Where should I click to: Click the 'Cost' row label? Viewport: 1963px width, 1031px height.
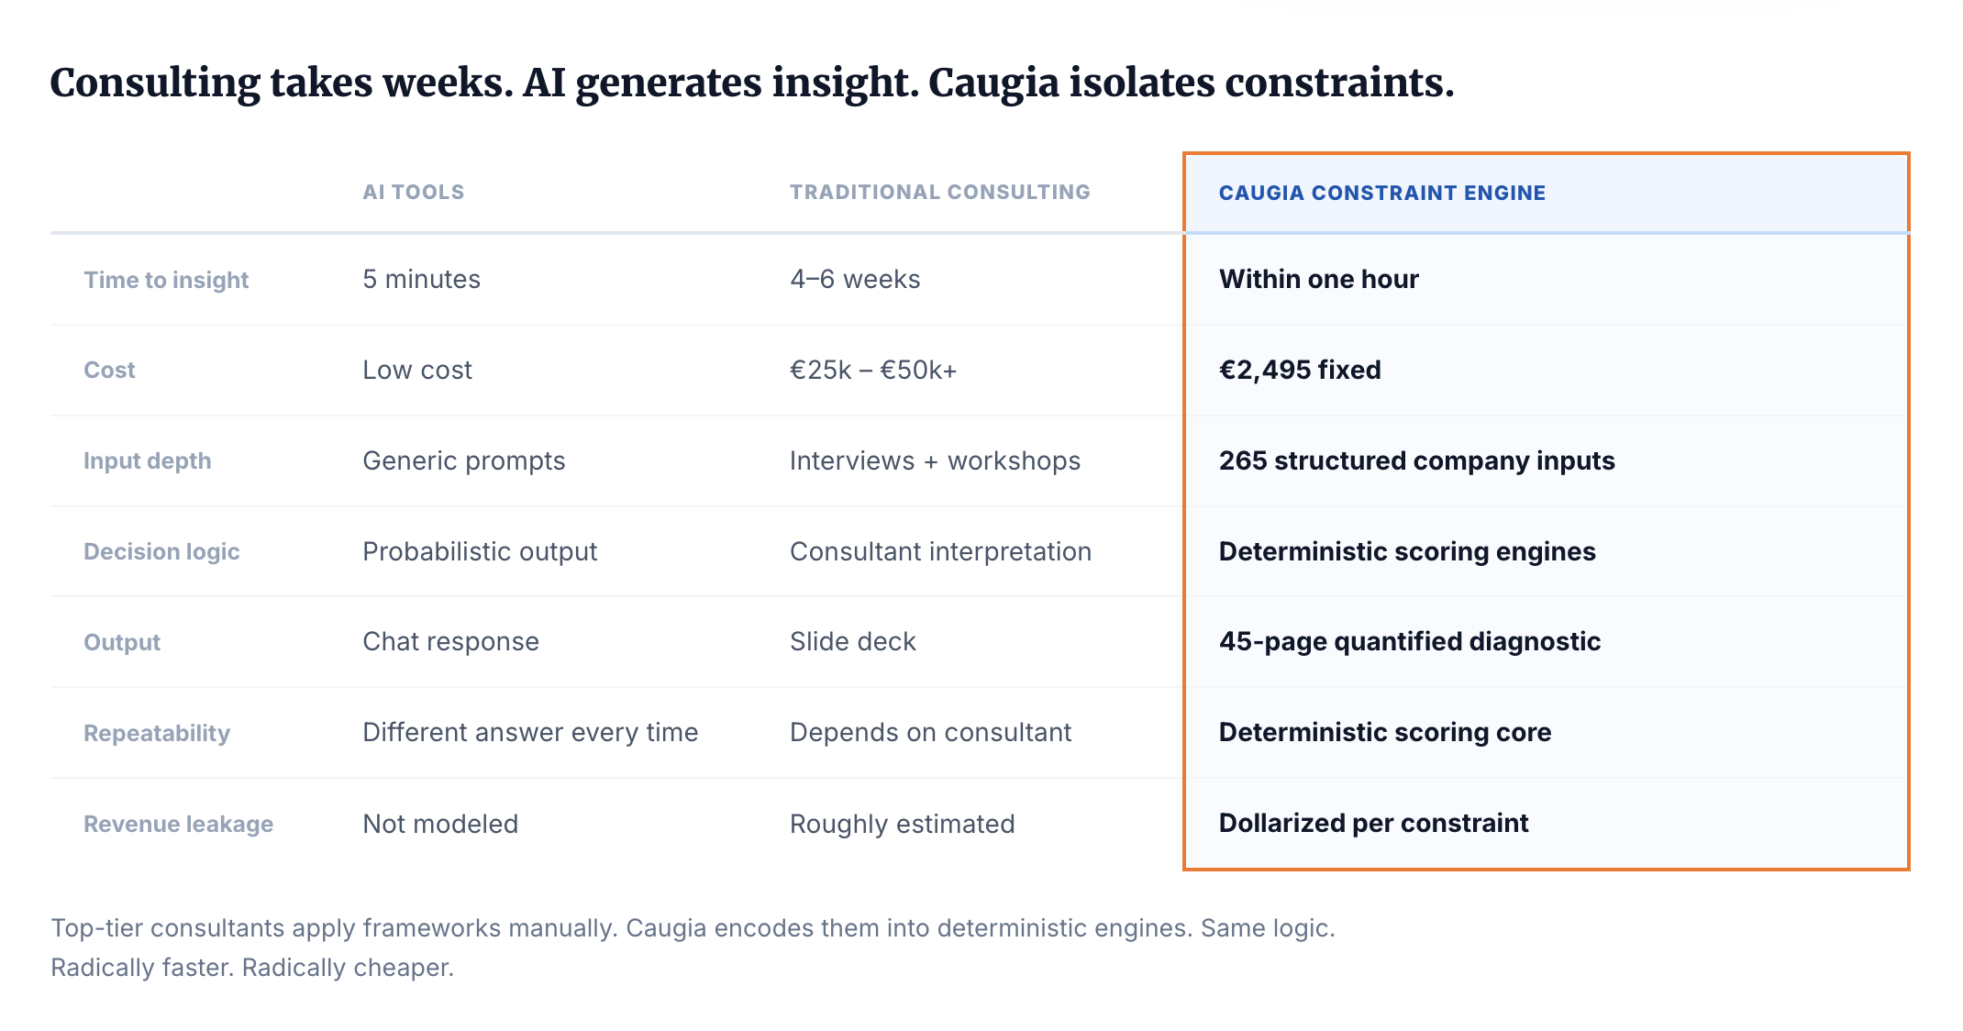click(109, 371)
